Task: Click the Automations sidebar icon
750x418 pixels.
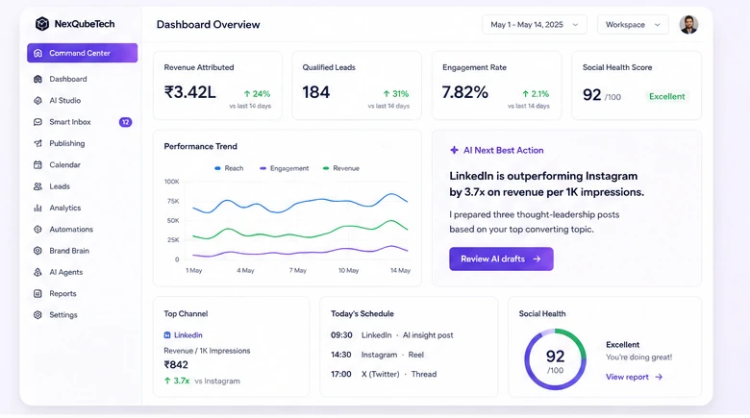Action: (x=37, y=229)
